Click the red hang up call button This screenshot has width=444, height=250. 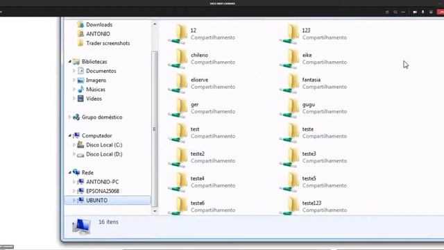441,12
